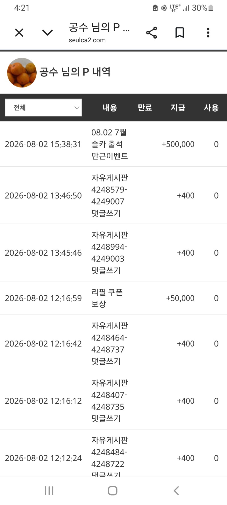This screenshot has width=227, height=505.
Task: Tap the Android back navigation arrow
Action: point(176,491)
